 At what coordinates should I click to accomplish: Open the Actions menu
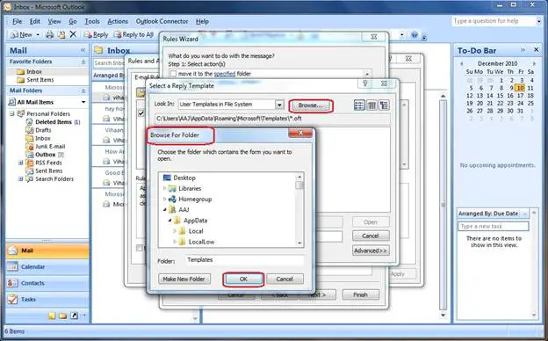pyautogui.click(x=118, y=21)
